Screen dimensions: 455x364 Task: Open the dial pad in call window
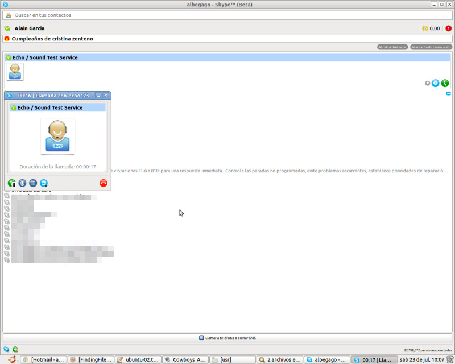tap(33, 183)
